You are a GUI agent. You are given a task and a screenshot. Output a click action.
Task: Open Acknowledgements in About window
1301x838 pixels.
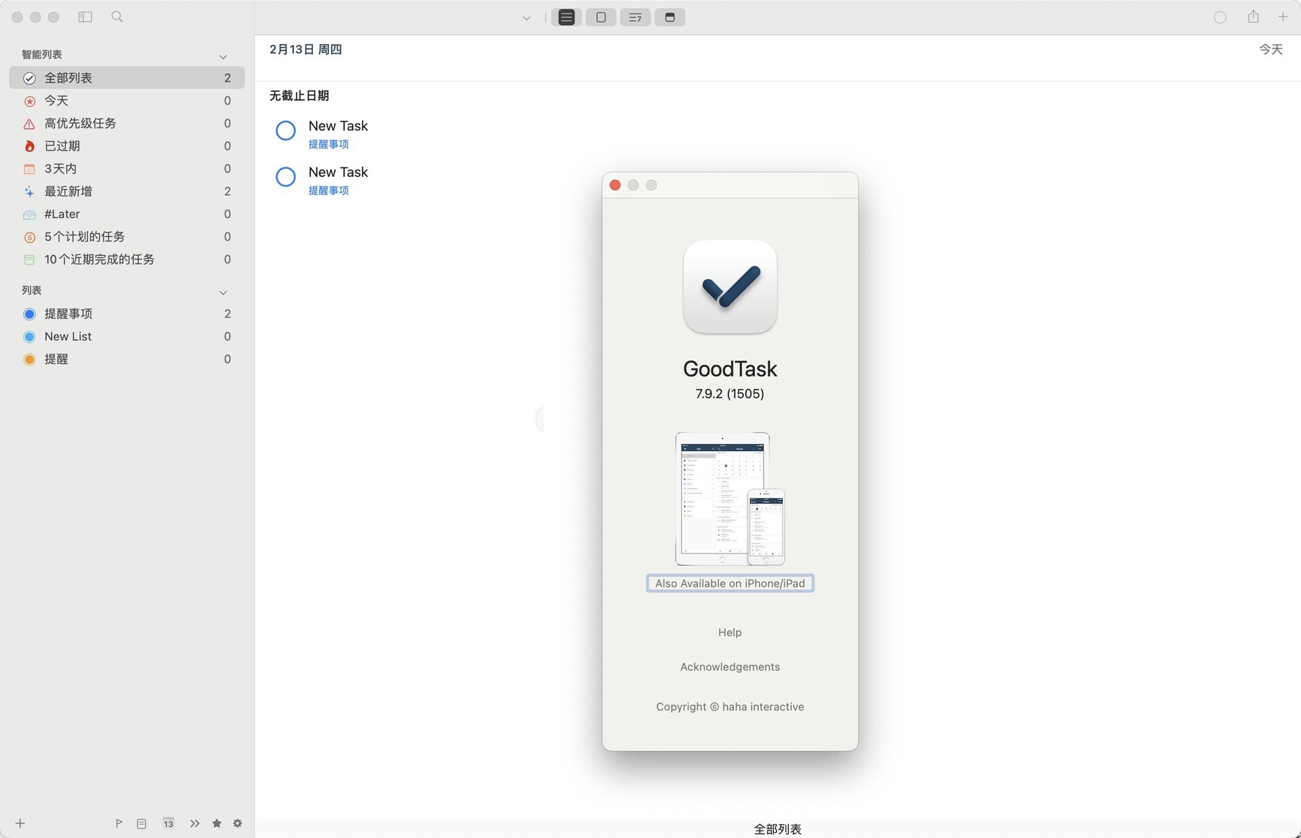[730, 667]
